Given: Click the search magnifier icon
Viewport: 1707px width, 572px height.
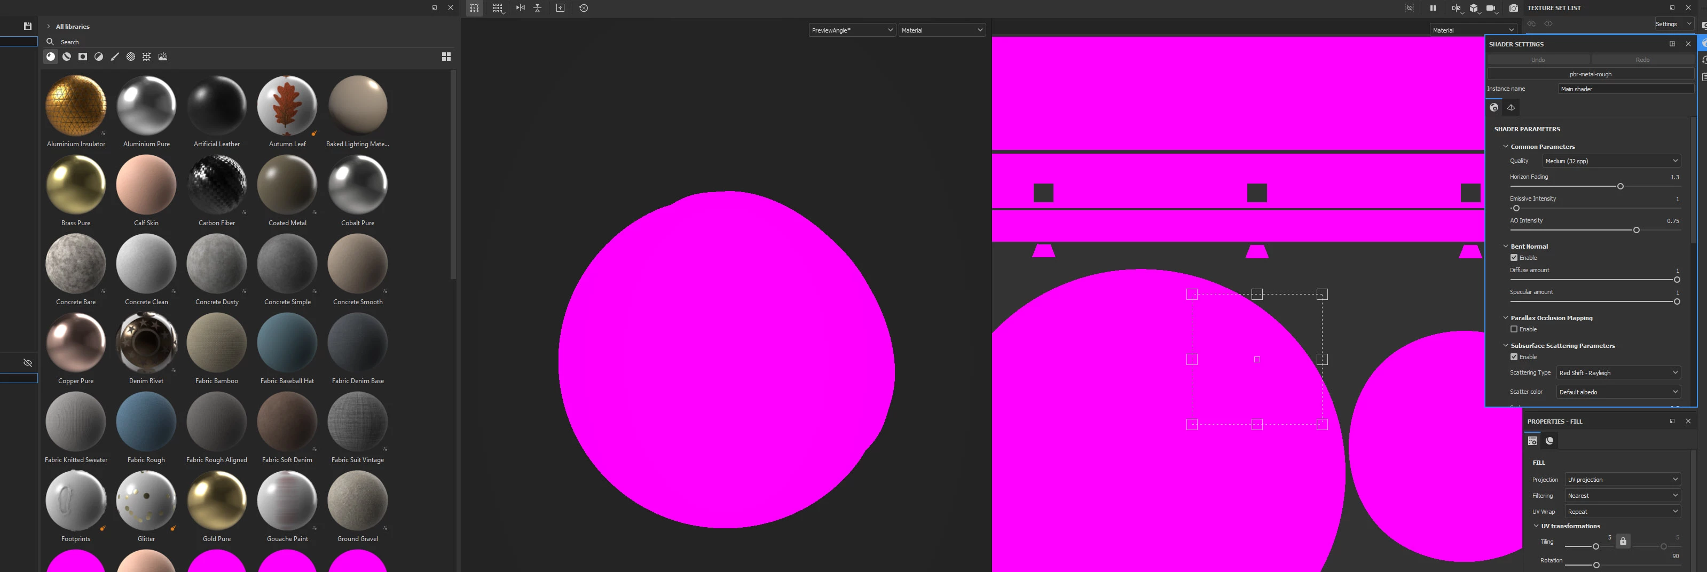Looking at the screenshot, I should pos(50,42).
